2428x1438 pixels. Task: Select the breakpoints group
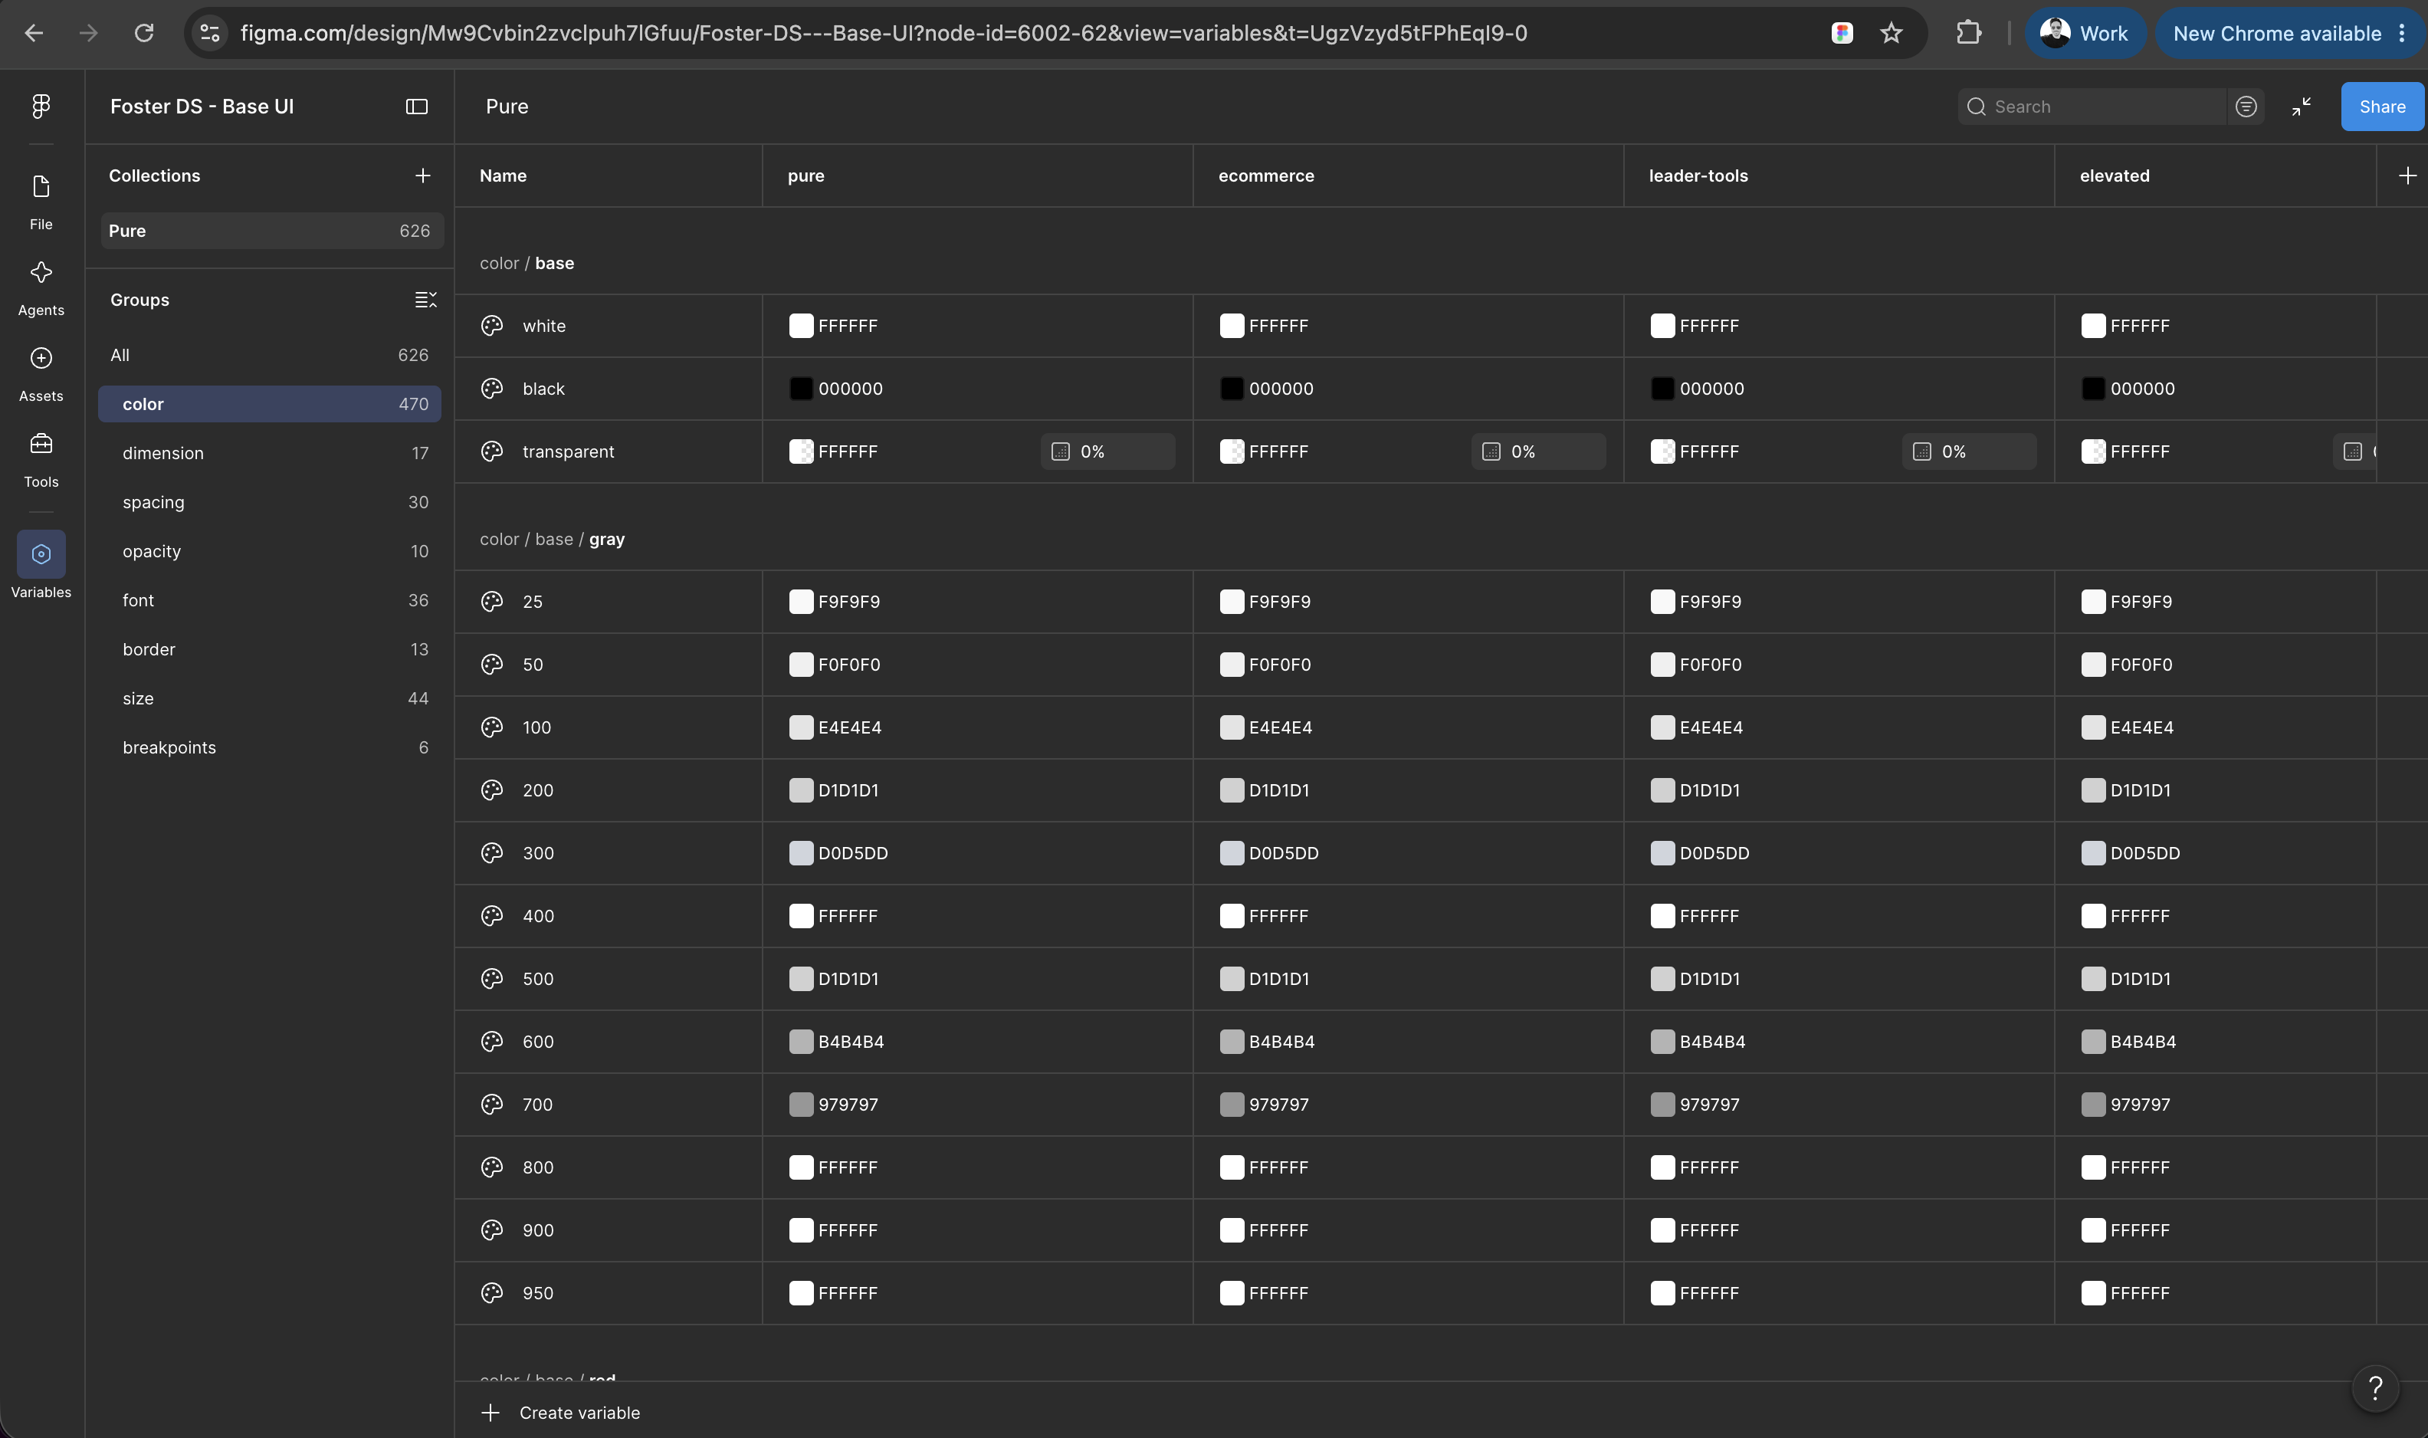(269, 747)
